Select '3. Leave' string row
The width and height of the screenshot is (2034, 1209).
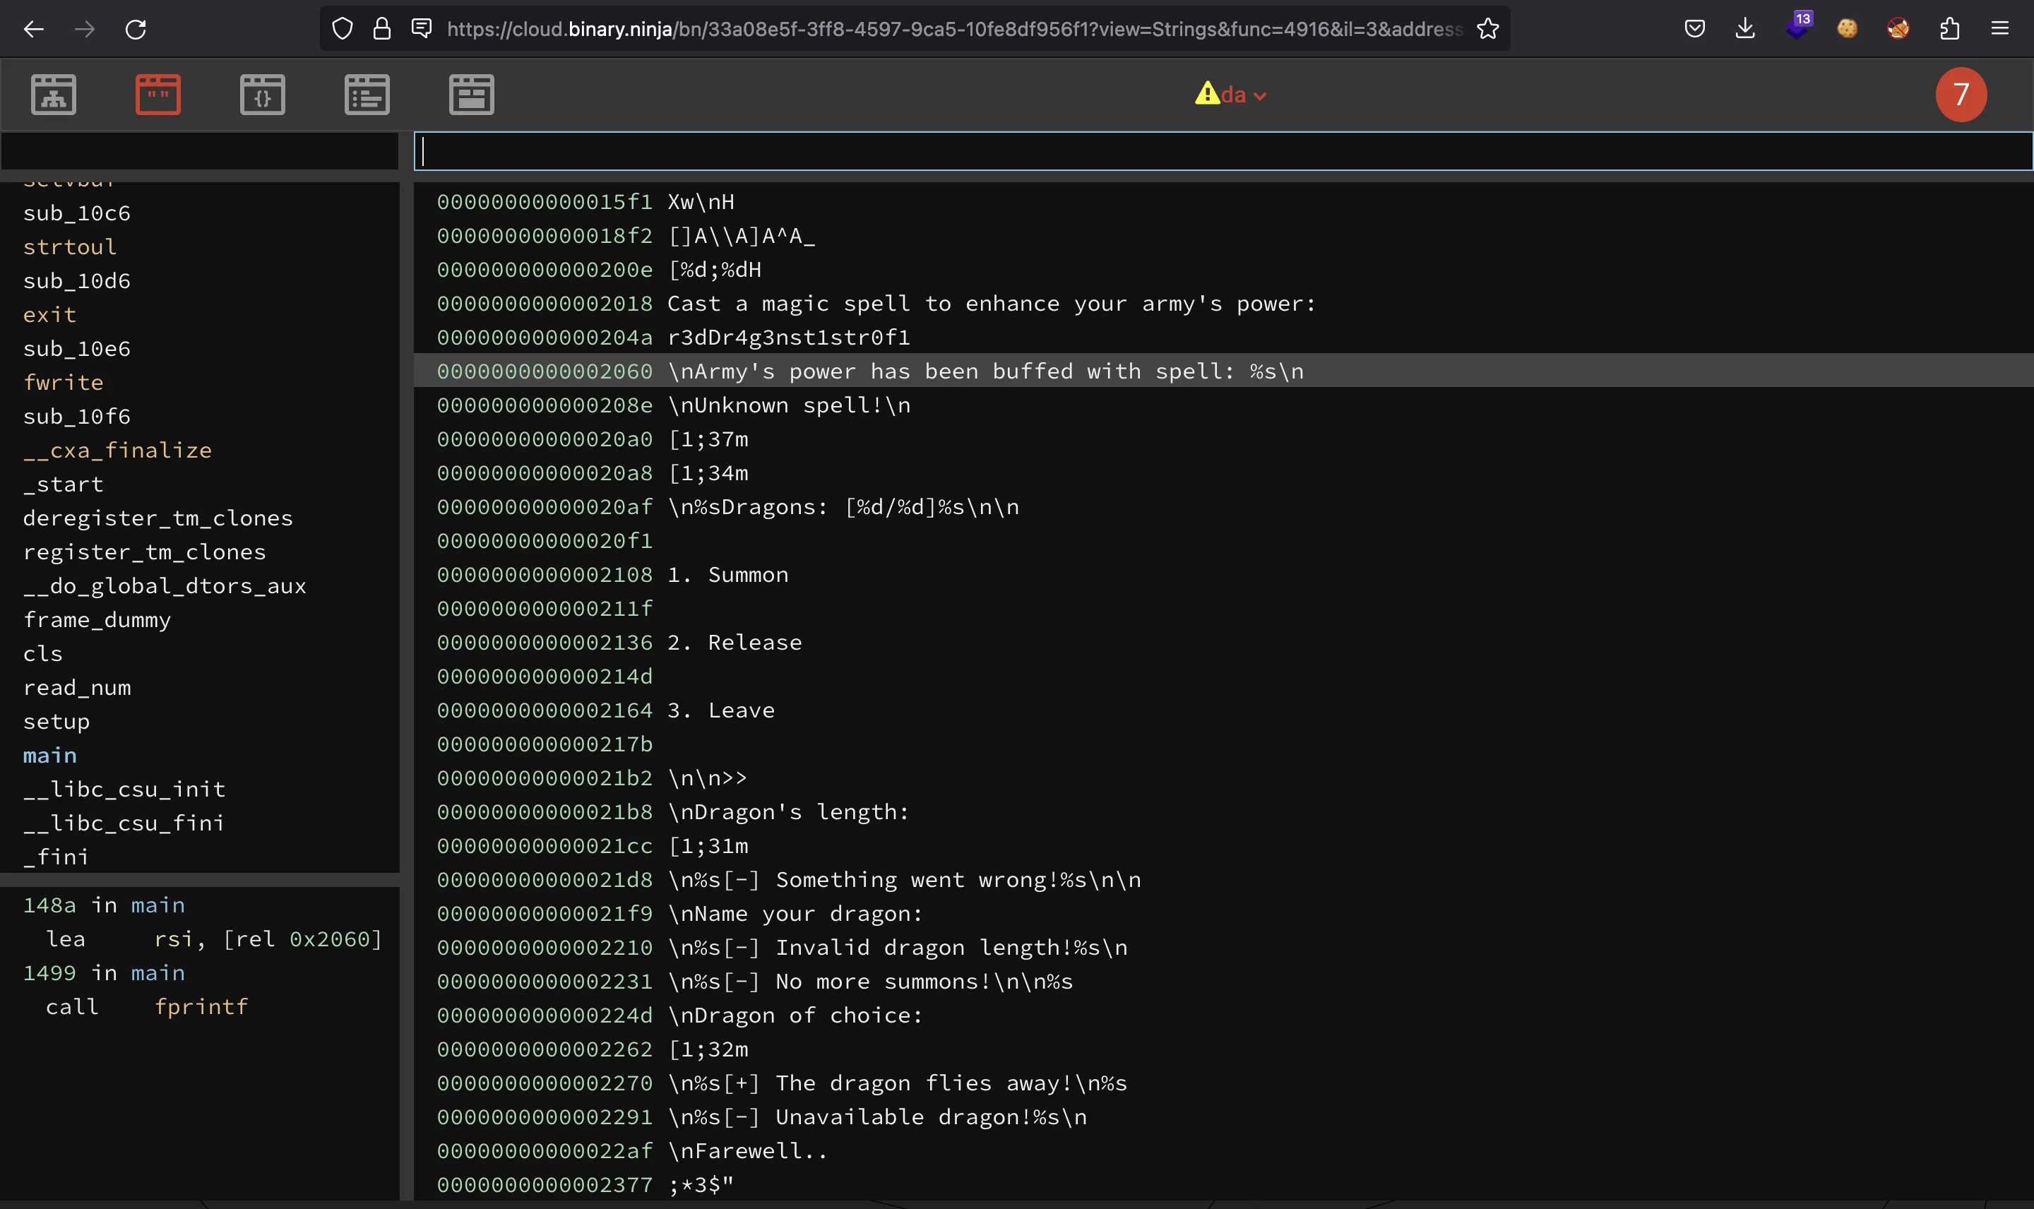(1223, 710)
